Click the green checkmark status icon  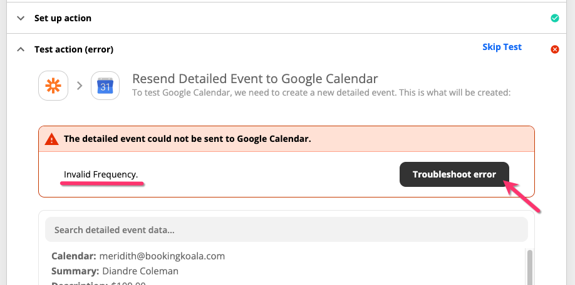(554, 18)
